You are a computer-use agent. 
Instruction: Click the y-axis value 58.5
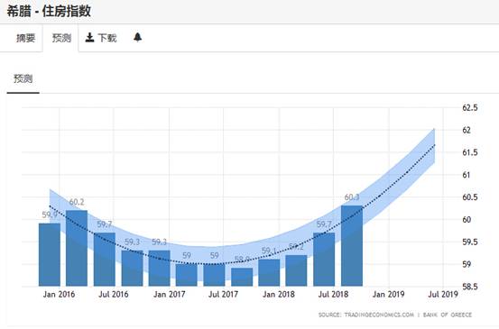(470, 287)
